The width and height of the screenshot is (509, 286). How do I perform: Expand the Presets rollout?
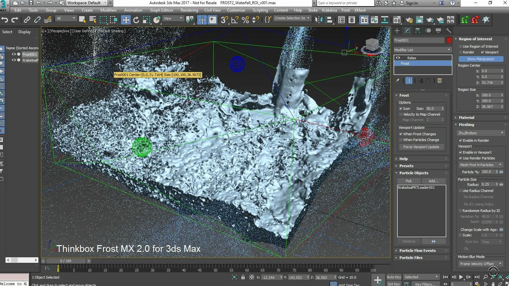[422, 166]
